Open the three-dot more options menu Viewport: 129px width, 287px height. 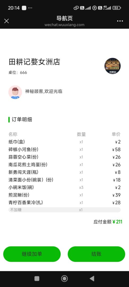[x=120, y=21]
